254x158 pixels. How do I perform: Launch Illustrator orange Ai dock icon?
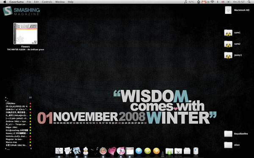(x=156, y=151)
